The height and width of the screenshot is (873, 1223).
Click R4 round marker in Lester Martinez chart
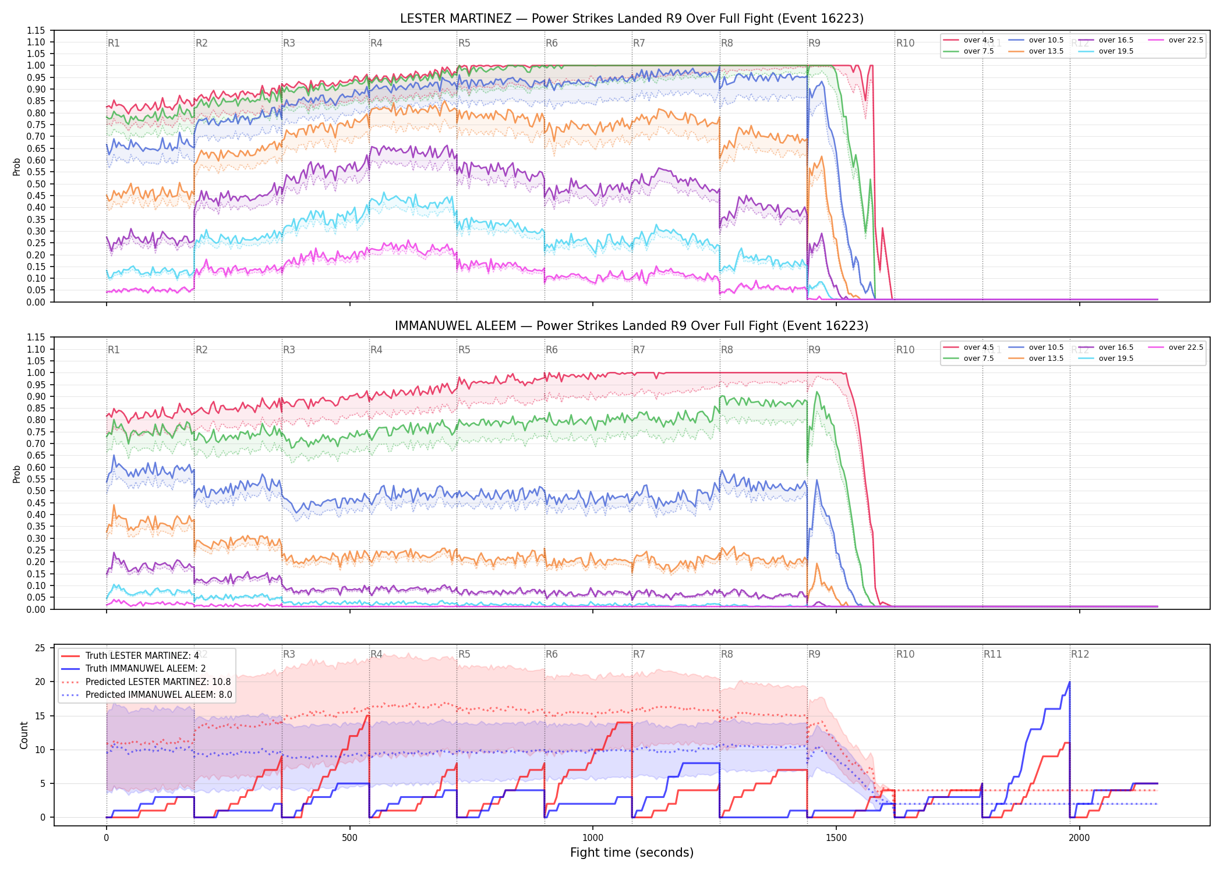[376, 43]
